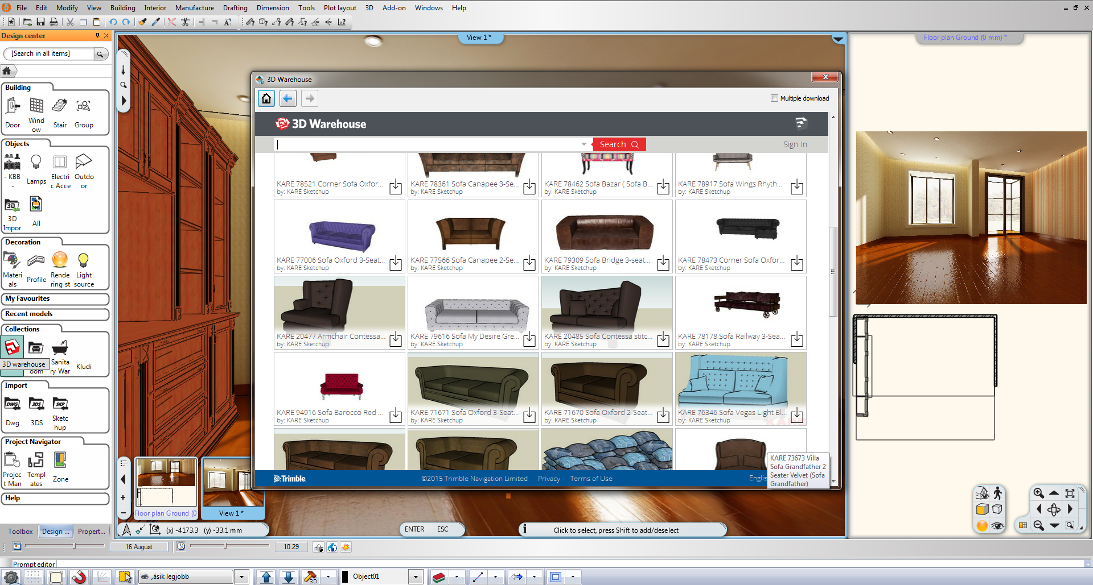
Task: Expand the warehouse search field dropdown
Action: 584,144
